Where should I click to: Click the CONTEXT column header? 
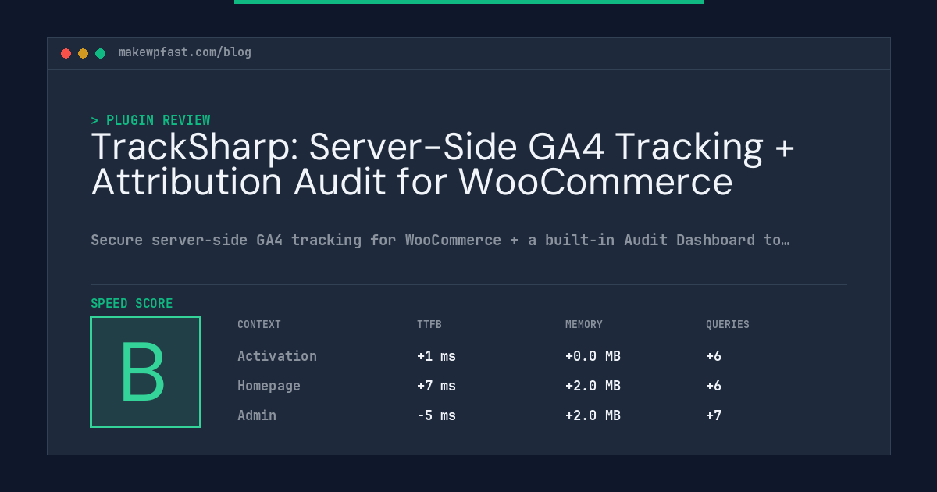click(259, 325)
